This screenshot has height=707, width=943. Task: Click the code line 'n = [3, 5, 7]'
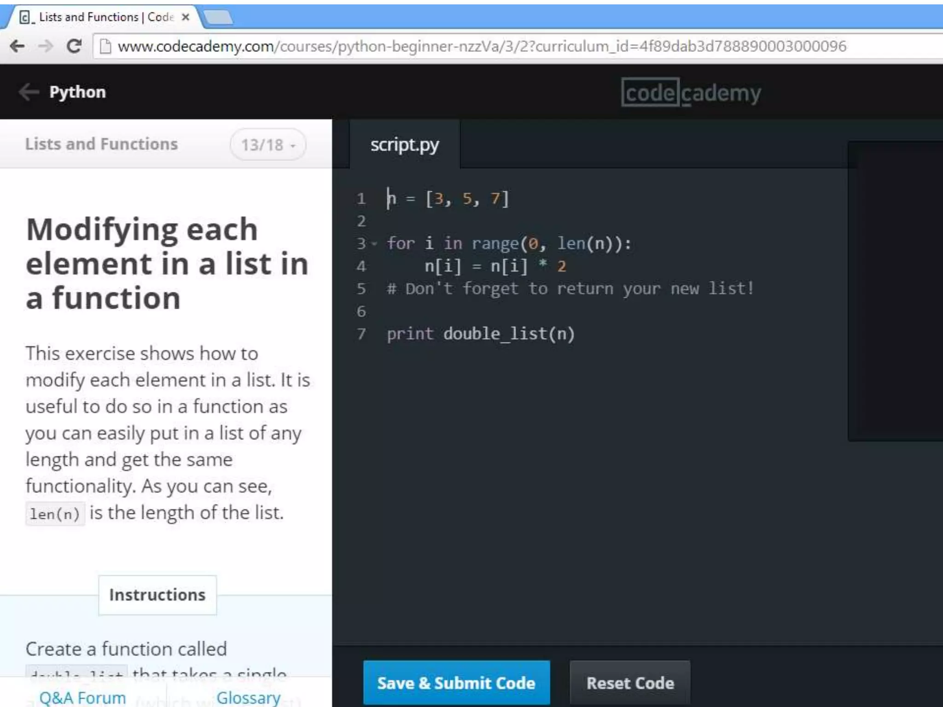pos(448,199)
